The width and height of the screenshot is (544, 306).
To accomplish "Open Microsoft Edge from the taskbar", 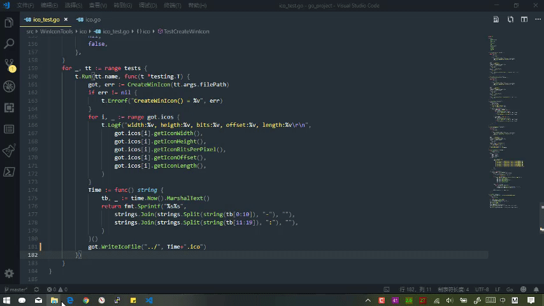I will click(70, 300).
